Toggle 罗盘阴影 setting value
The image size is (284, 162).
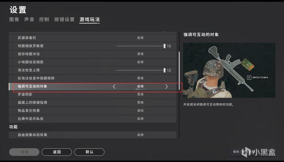[140, 94]
